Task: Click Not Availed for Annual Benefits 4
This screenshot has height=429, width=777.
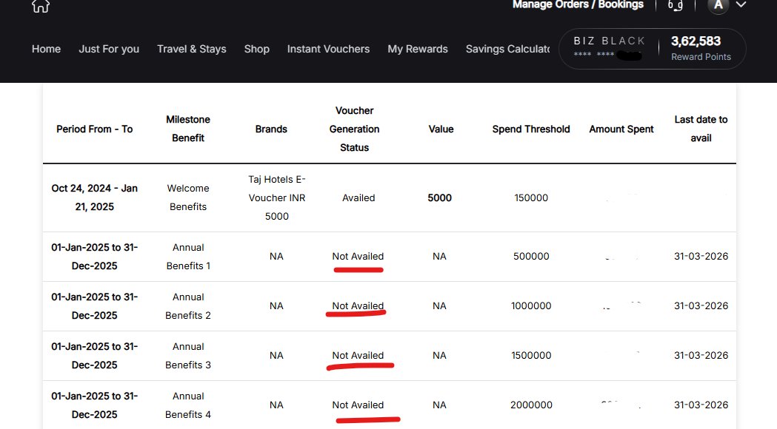Action: 358,405
